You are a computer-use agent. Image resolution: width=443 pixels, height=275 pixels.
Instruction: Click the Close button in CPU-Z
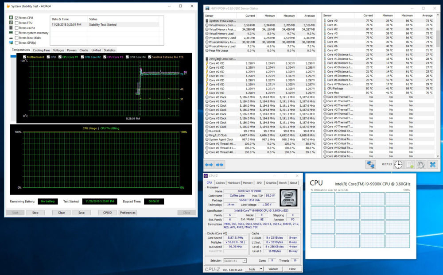[x=292, y=269]
